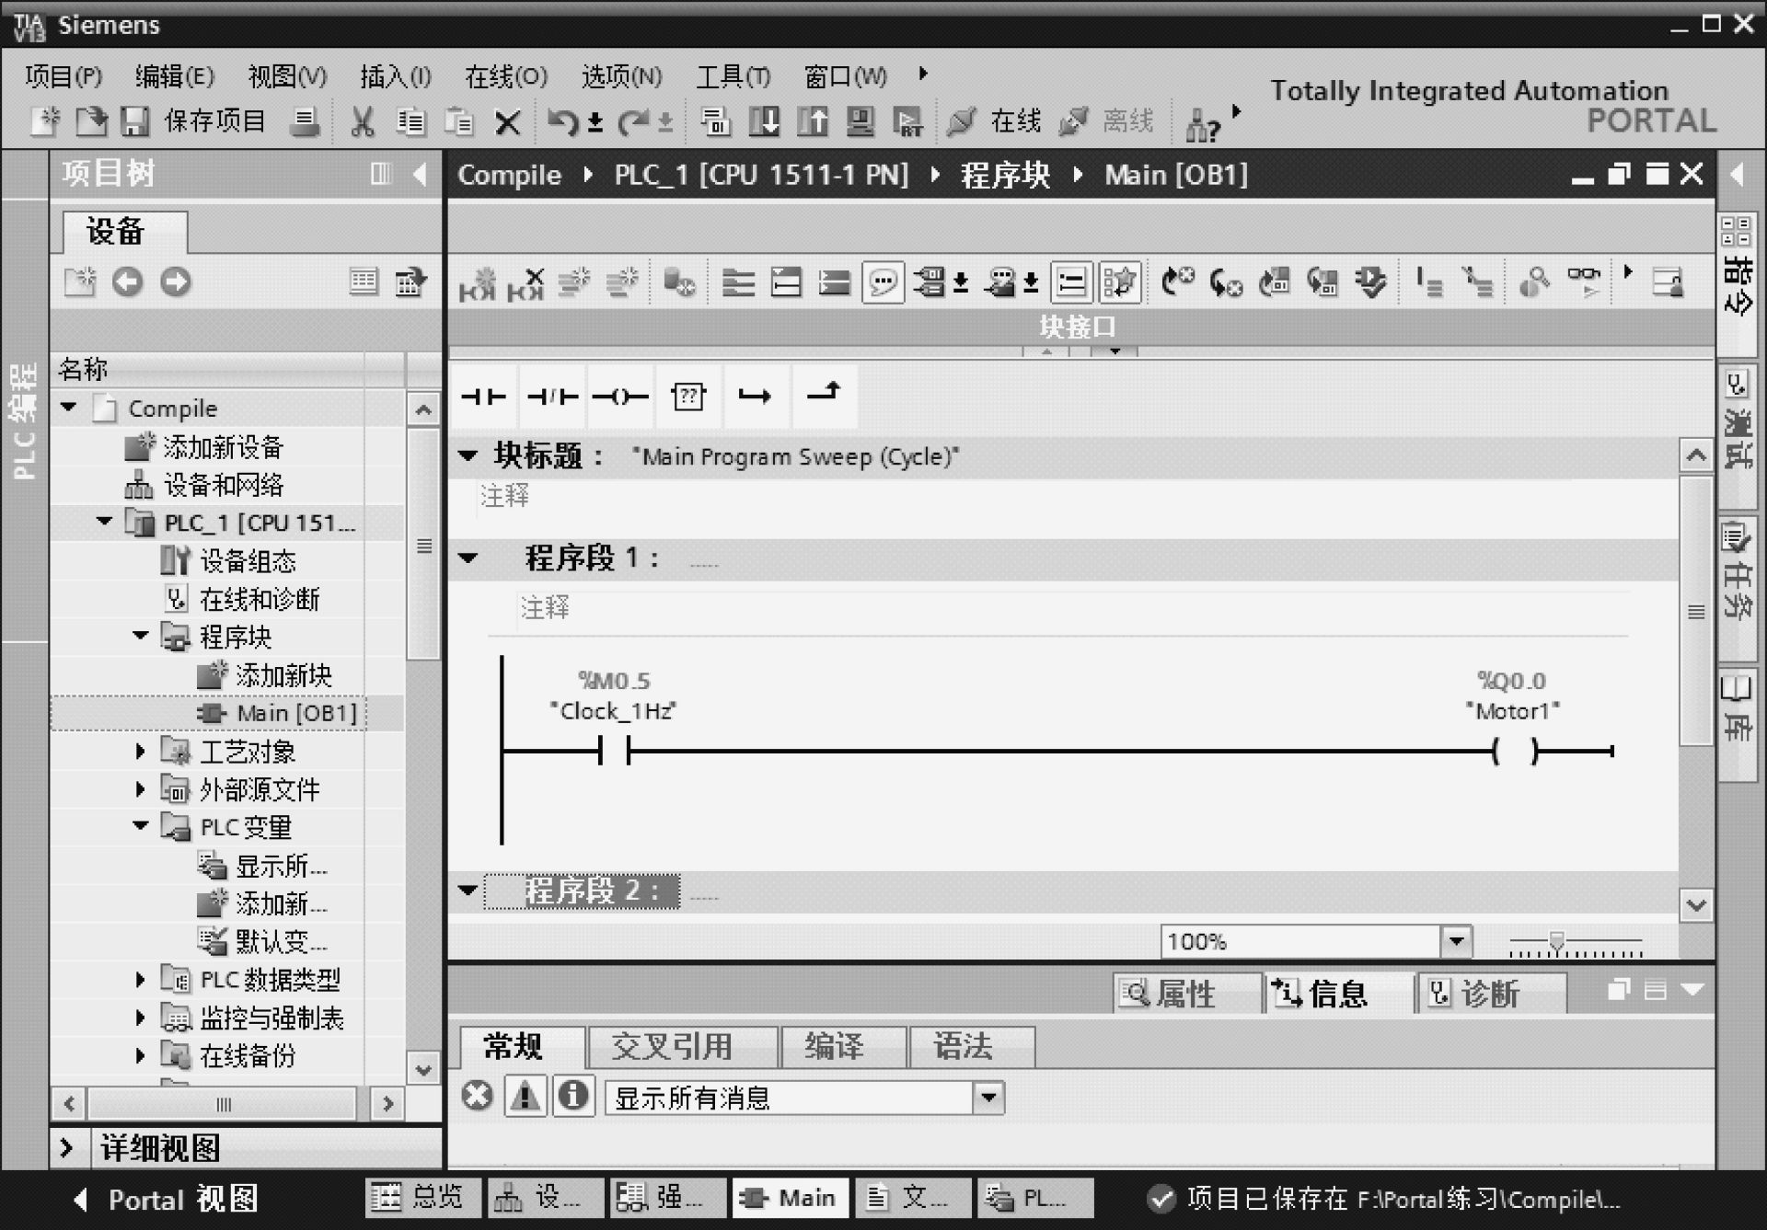
Task: Click the upload from device icon
Action: click(812, 121)
